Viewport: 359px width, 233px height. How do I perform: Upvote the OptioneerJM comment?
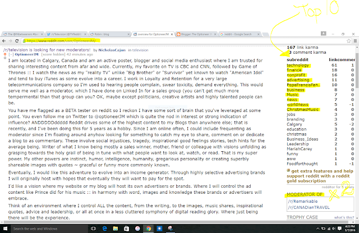(x=5, y=54)
